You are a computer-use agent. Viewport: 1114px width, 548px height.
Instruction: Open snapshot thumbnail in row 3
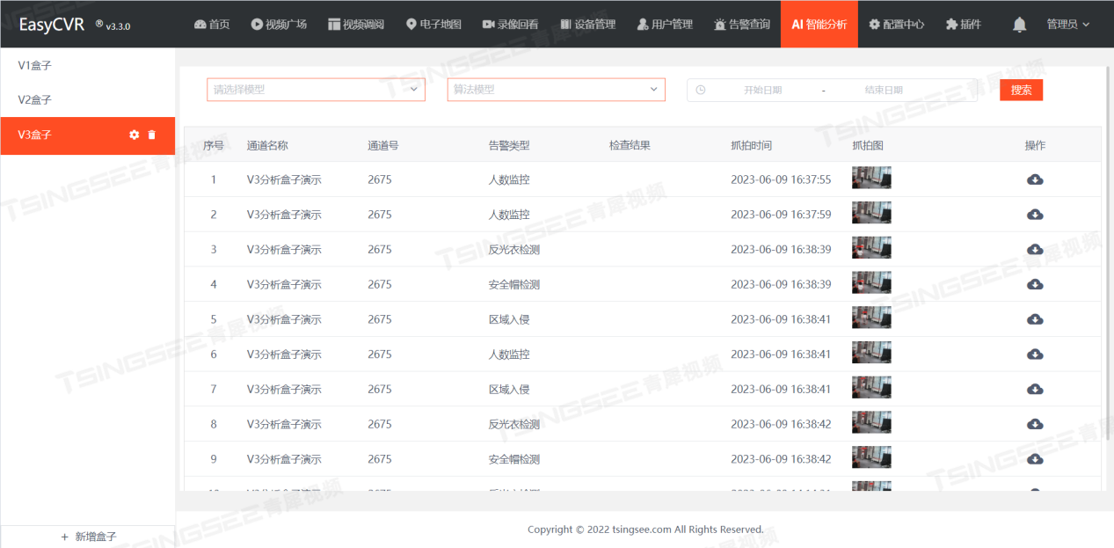pos(871,248)
